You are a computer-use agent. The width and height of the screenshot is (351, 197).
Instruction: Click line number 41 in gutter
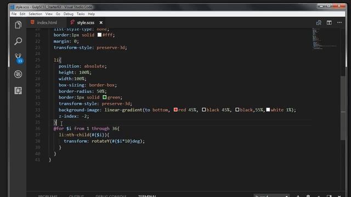click(38, 160)
